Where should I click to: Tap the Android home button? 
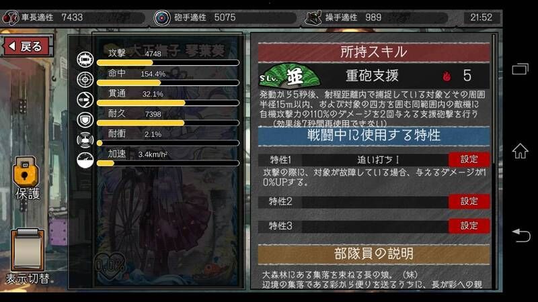pyautogui.click(x=520, y=150)
